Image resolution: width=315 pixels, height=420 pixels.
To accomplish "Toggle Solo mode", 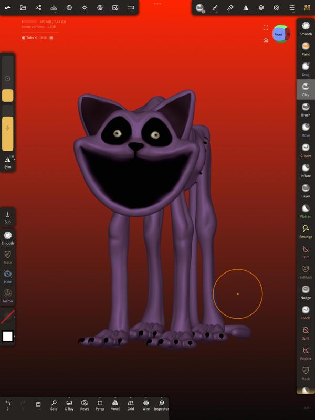I will [54, 405].
